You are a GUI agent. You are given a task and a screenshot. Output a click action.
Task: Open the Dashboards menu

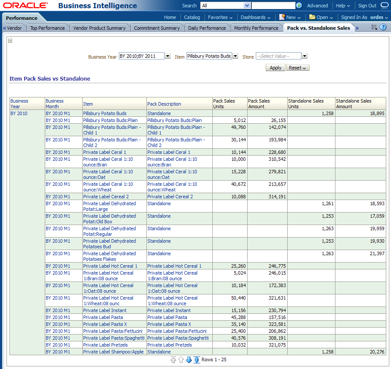click(255, 17)
